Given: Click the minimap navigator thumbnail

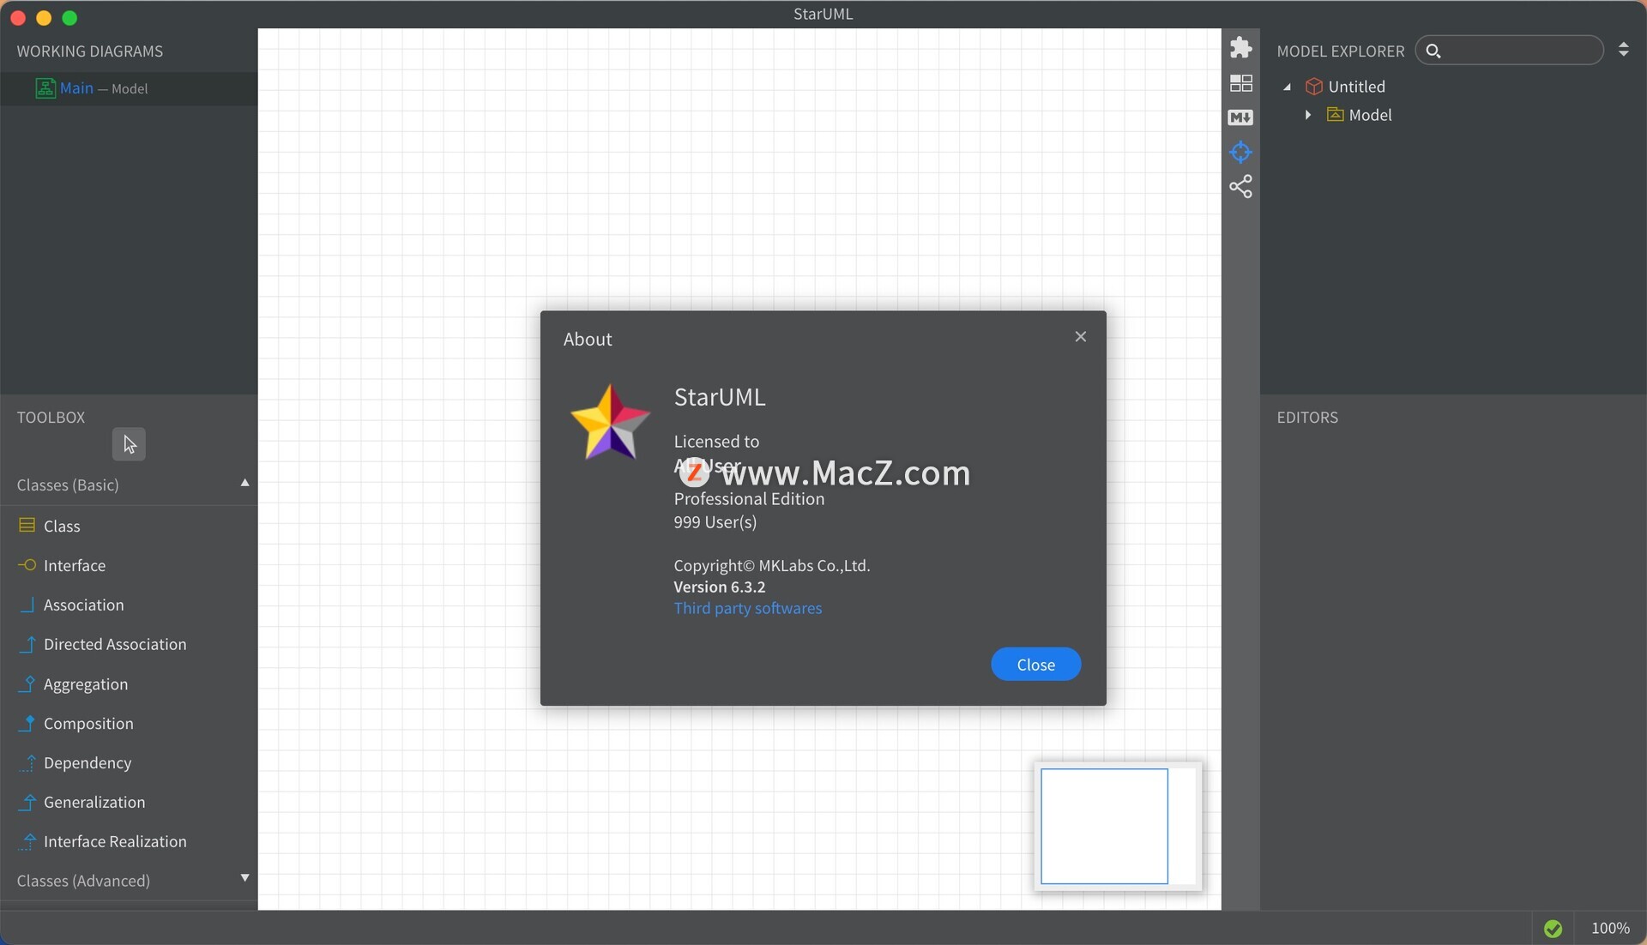Looking at the screenshot, I should (1118, 826).
